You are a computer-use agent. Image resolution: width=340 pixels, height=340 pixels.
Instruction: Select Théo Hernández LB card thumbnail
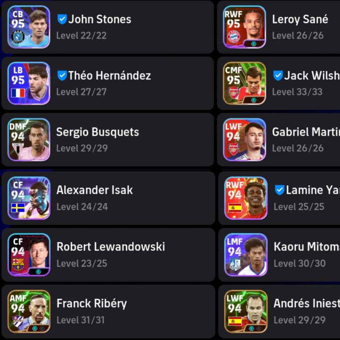click(29, 83)
